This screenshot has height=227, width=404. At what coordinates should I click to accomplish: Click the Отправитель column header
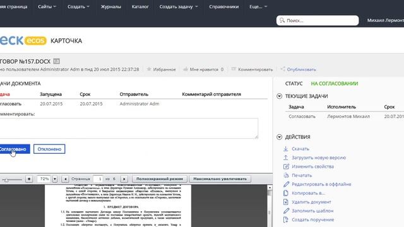(x=134, y=94)
